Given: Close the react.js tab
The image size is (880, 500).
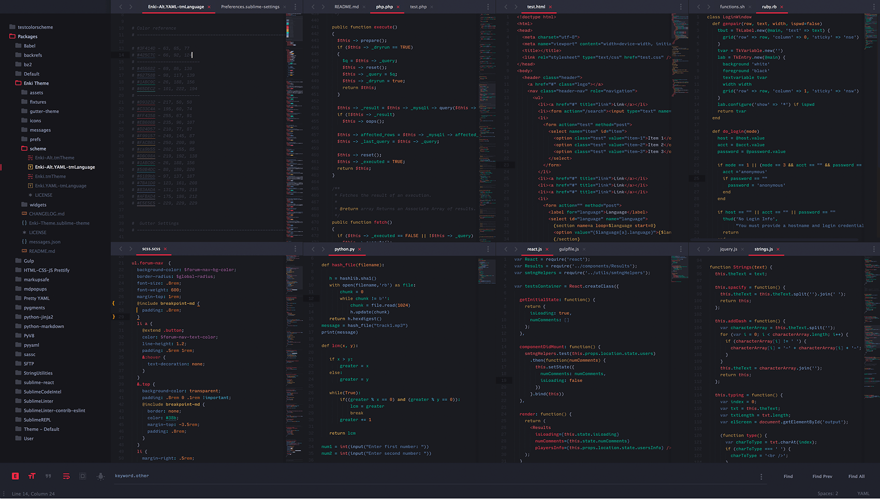Looking at the screenshot, I should 547,249.
